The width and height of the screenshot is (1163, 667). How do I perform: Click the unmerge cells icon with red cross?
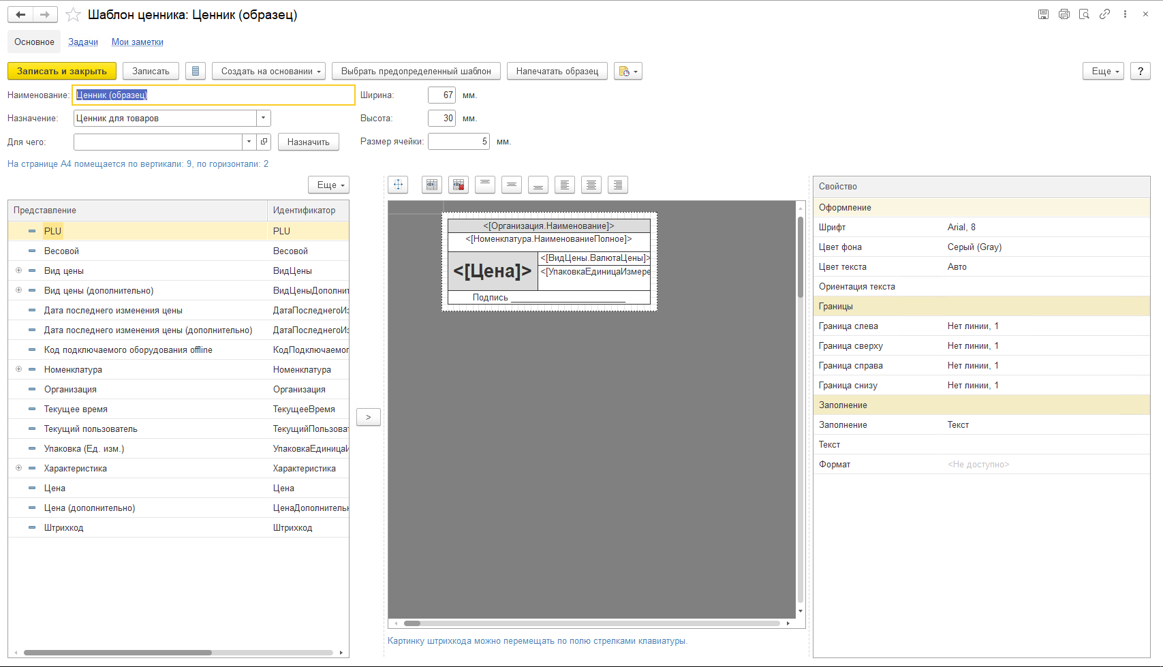[459, 185]
